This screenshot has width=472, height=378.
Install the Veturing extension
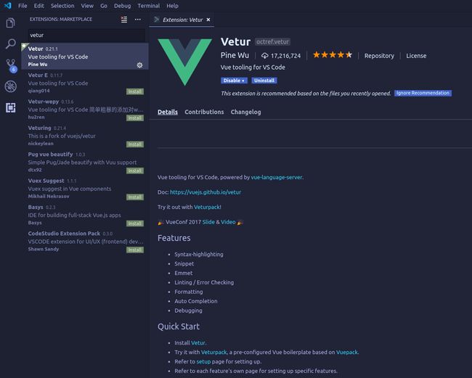(135, 144)
